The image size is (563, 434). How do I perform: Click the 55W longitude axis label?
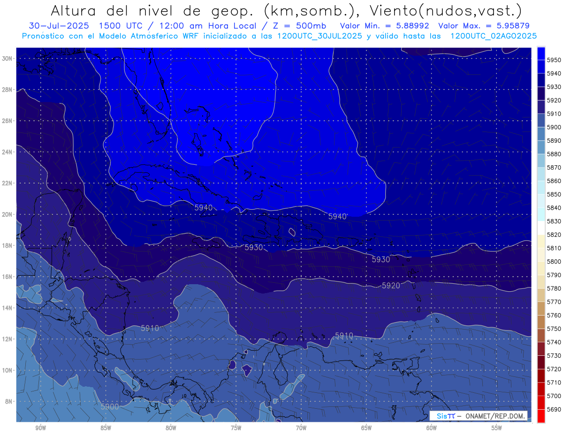497,428
